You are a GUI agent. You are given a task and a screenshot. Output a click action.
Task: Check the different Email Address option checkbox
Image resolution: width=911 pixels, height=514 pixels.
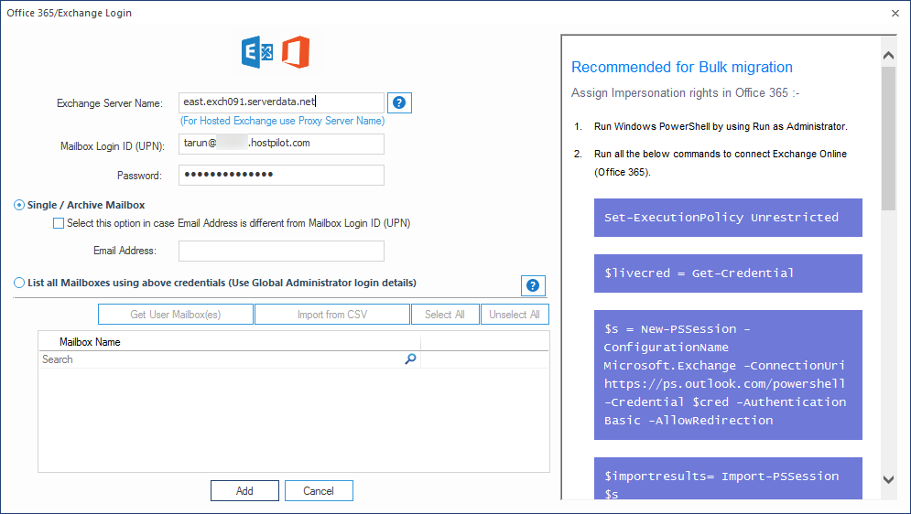59,223
